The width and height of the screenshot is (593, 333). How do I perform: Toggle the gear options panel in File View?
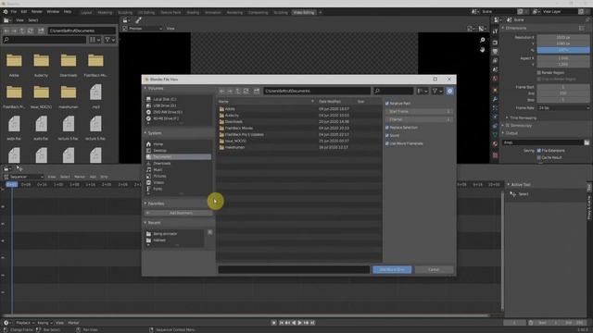point(449,91)
